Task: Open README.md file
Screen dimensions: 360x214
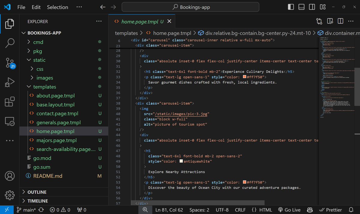Action: 48,176
